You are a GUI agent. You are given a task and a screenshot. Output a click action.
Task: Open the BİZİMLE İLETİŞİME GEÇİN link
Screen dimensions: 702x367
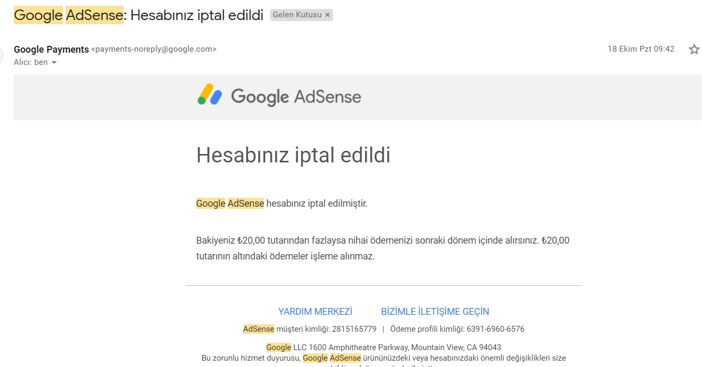pyautogui.click(x=435, y=312)
